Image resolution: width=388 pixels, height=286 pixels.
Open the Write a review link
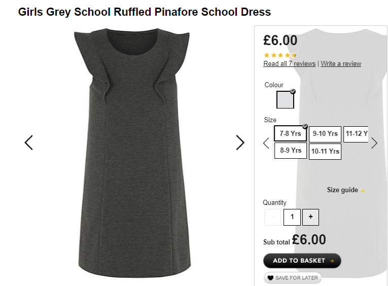point(341,63)
